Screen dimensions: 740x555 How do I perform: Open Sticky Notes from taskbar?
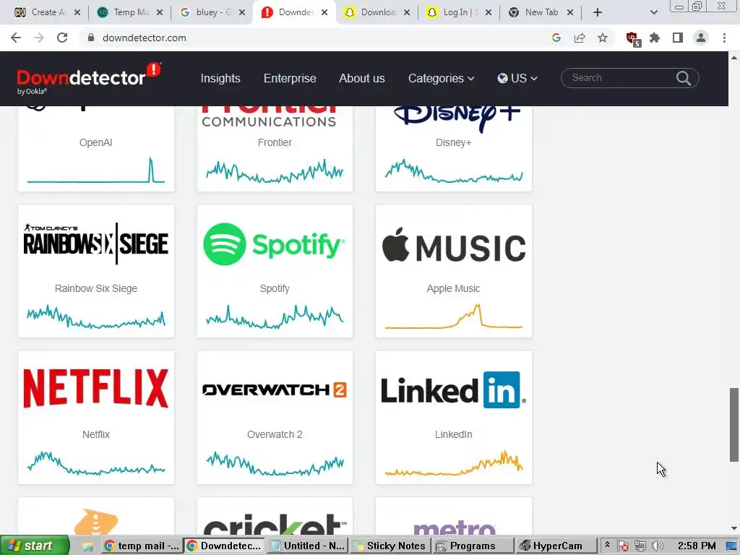tap(390, 546)
